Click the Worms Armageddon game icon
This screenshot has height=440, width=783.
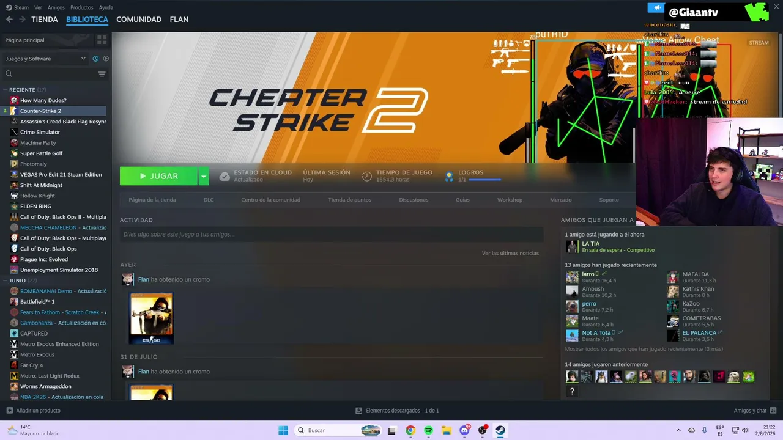(x=14, y=386)
